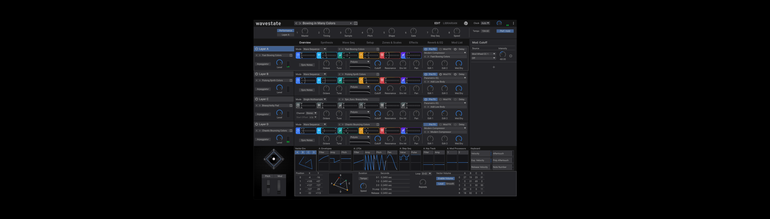770x219 pixels.
Task: Remove the Mod Wheel CC 1 modulation
Action: coord(511,56)
